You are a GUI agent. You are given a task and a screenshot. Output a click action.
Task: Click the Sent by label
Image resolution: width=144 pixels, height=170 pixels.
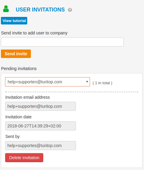pyautogui.click(x=12, y=136)
